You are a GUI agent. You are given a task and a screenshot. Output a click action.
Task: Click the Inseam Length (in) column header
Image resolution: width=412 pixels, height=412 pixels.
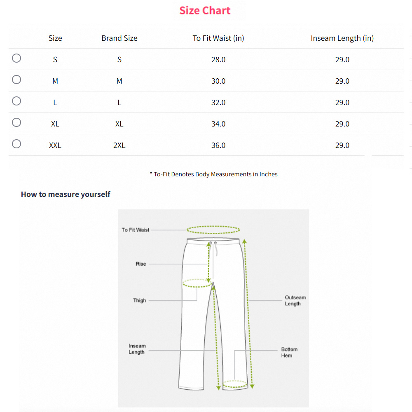coord(342,38)
